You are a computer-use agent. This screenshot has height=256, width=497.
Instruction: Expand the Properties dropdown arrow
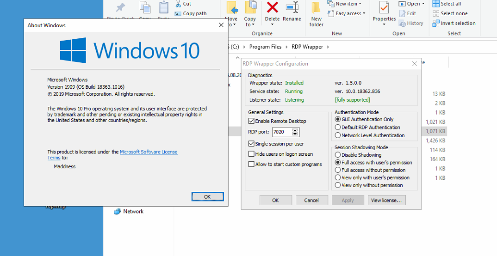point(384,24)
